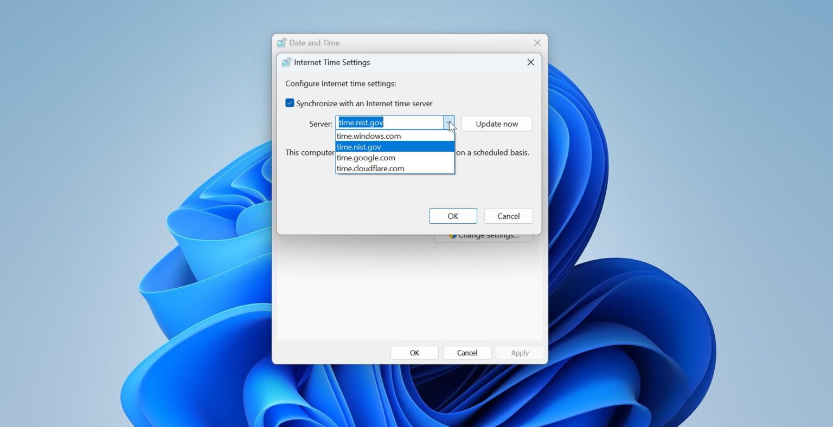833x427 pixels.
Task: Enable synchronize with an Internet time server
Action: click(290, 102)
